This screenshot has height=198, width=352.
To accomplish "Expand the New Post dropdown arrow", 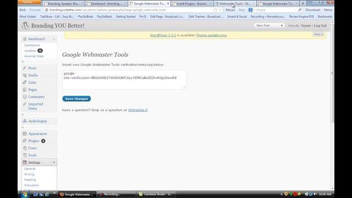I will tap(282, 26).
